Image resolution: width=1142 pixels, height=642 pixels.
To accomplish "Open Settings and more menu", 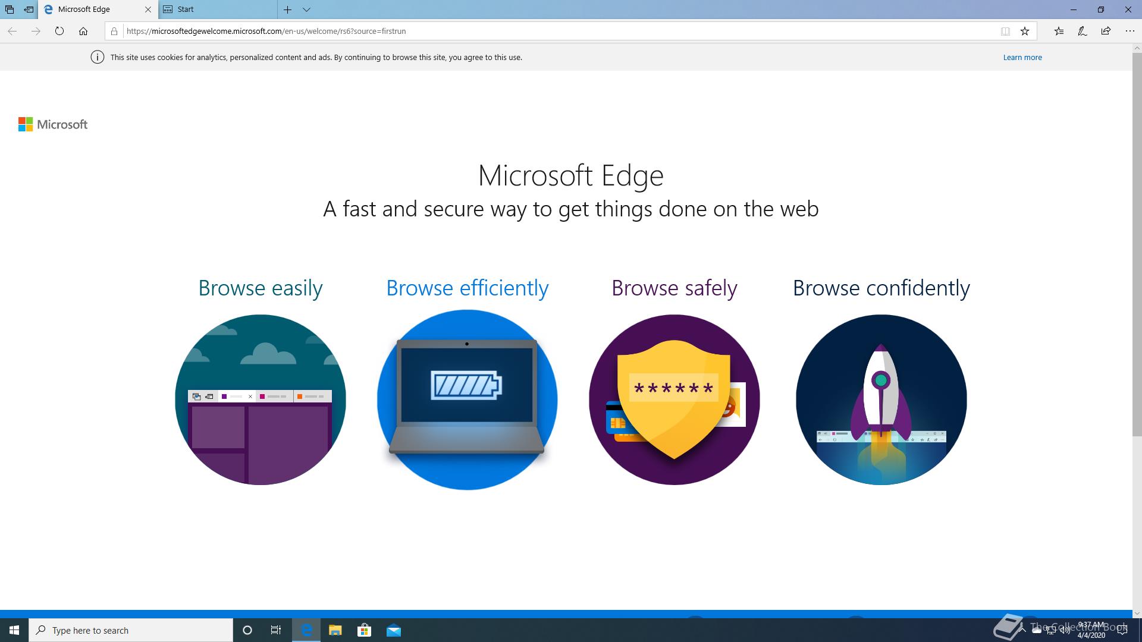I will [x=1130, y=31].
